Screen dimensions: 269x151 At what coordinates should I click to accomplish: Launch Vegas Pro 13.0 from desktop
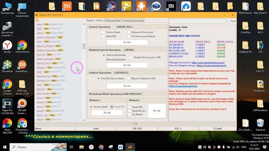pos(7,107)
